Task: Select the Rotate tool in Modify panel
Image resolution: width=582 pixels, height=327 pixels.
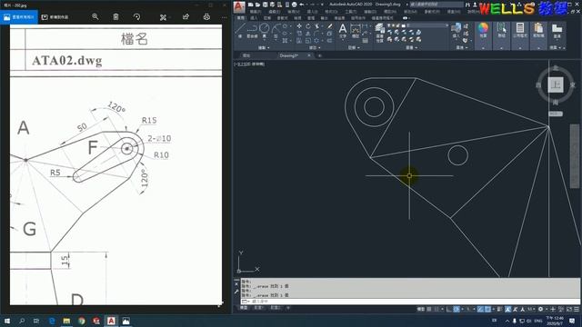Action: click(x=308, y=26)
